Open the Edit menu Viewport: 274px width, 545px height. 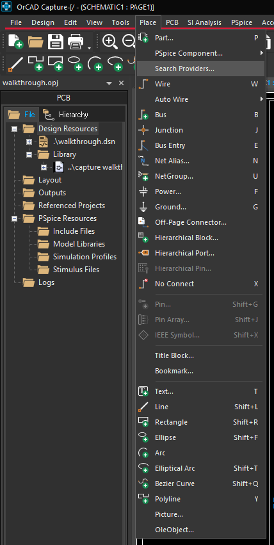tap(70, 22)
